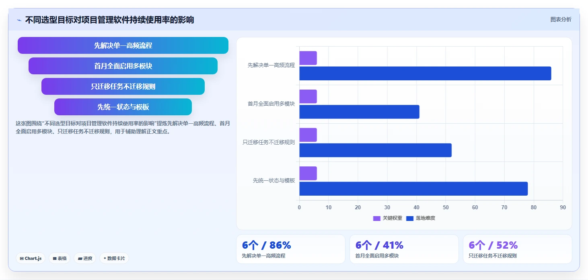Click the x-axis tick 30
Viewport: 588px width, 280px height.
pyautogui.click(x=387, y=207)
